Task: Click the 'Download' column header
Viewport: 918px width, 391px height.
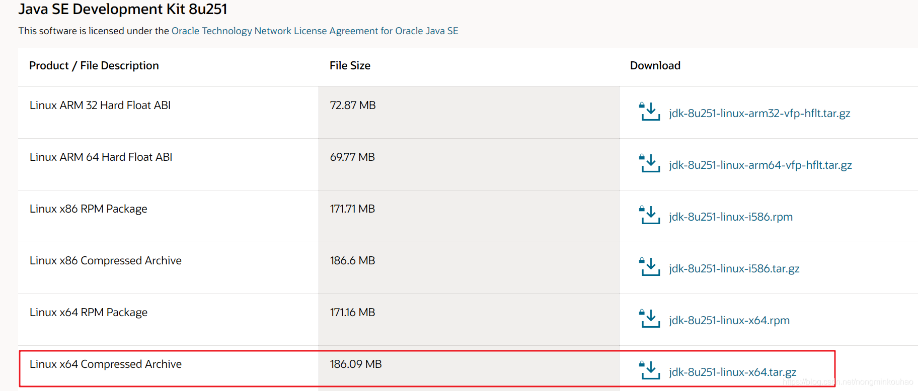Action: pyautogui.click(x=655, y=66)
